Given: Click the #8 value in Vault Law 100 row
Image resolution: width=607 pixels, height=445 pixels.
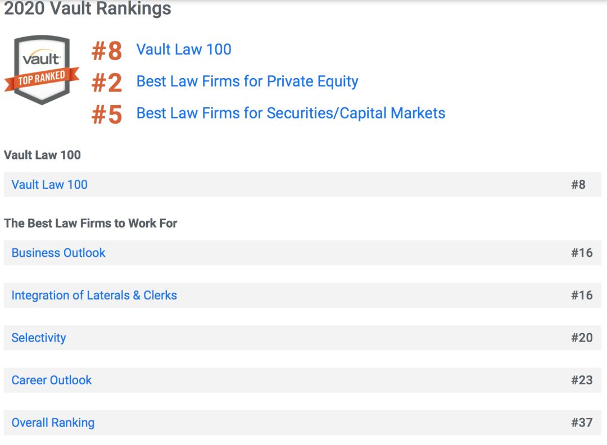Looking at the screenshot, I should (x=578, y=184).
